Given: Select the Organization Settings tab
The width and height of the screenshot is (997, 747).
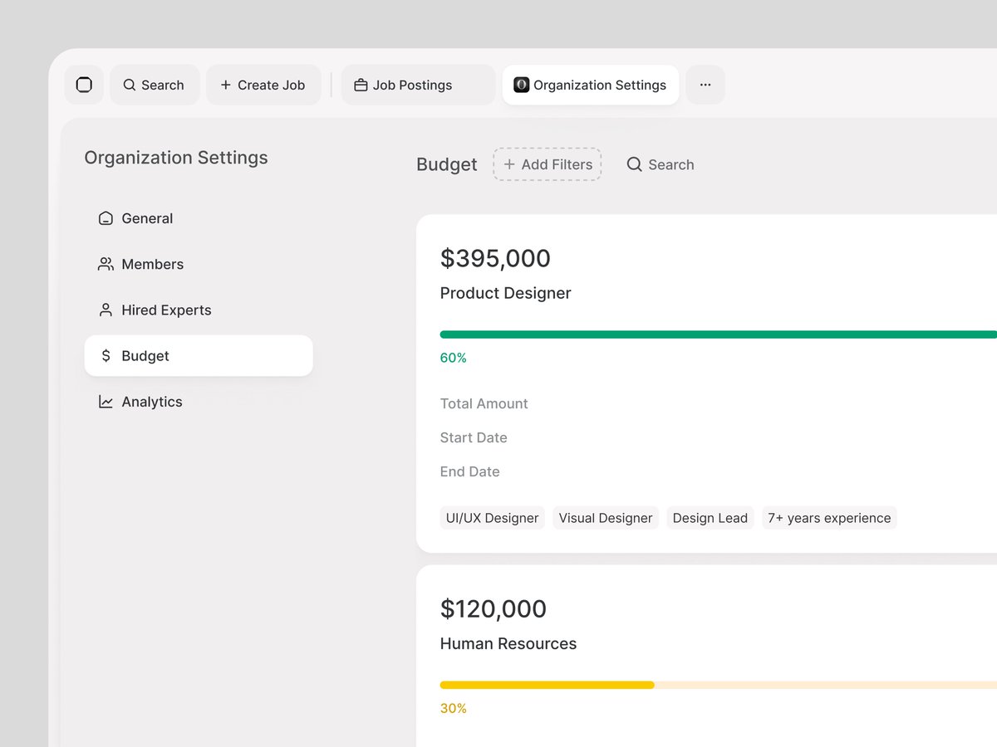Looking at the screenshot, I should 591,85.
